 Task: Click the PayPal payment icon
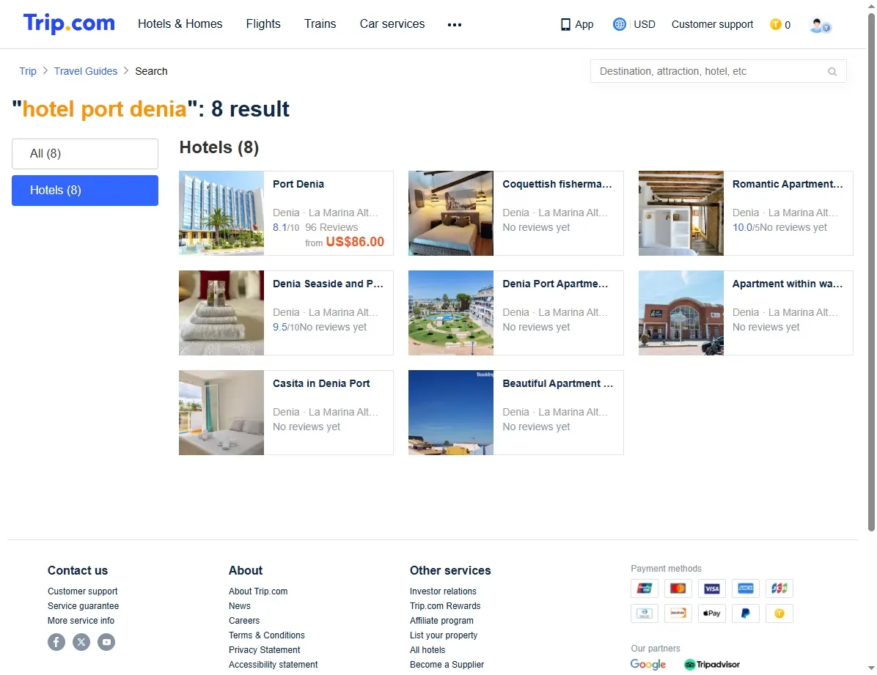pyautogui.click(x=746, y=613)
